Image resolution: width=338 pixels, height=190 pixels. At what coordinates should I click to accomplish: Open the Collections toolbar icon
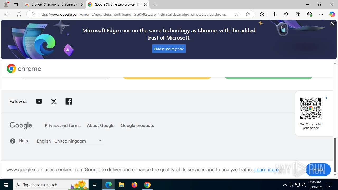298,14
